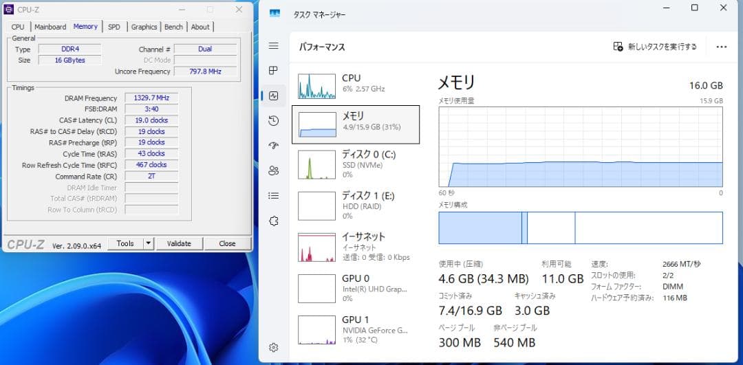Screen dimensions: 743x365
Task: Click the Row Refresh 467 clocks value
Action: point(151,165)
